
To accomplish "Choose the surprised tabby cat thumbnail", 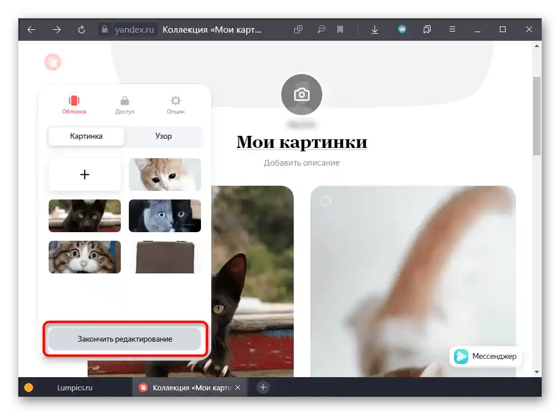I will (x=85, y=257).
